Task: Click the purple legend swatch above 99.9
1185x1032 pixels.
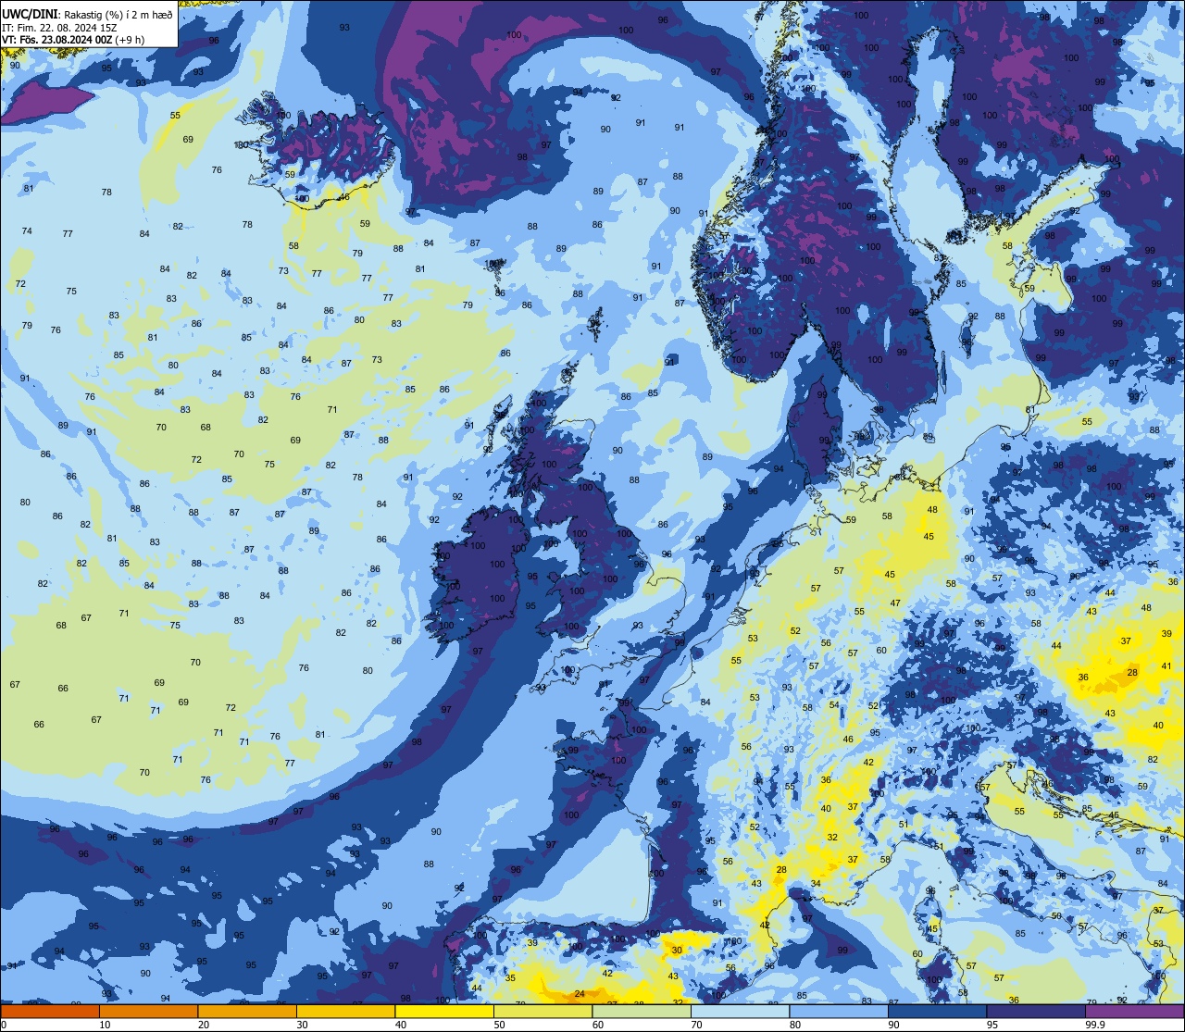Action: [1134, 1012]
